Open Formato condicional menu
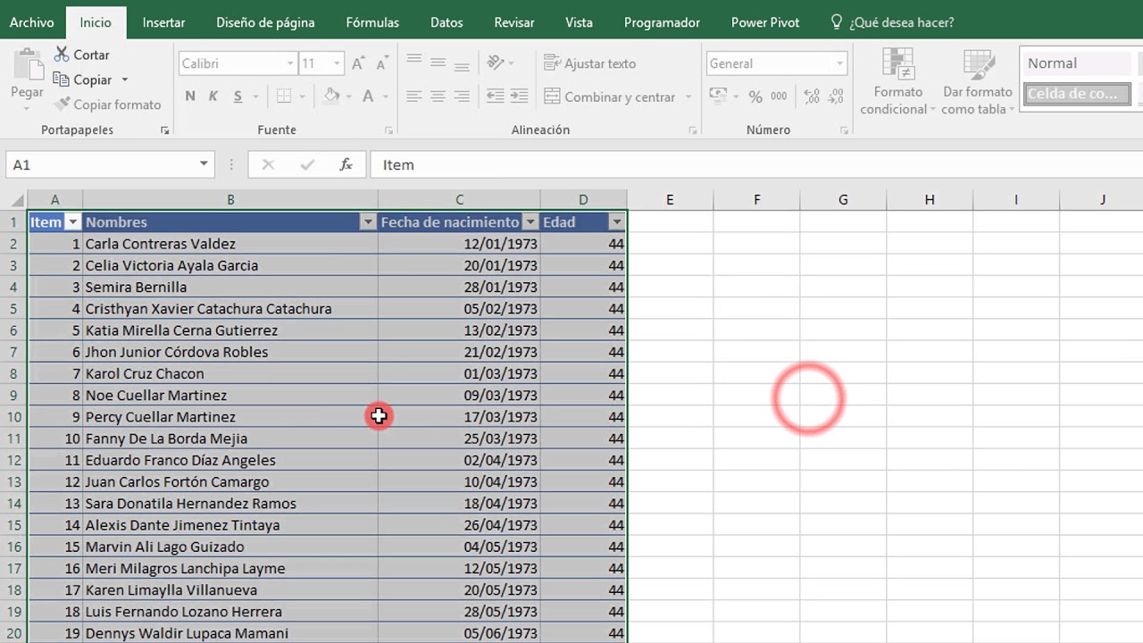 click(897, 82)
